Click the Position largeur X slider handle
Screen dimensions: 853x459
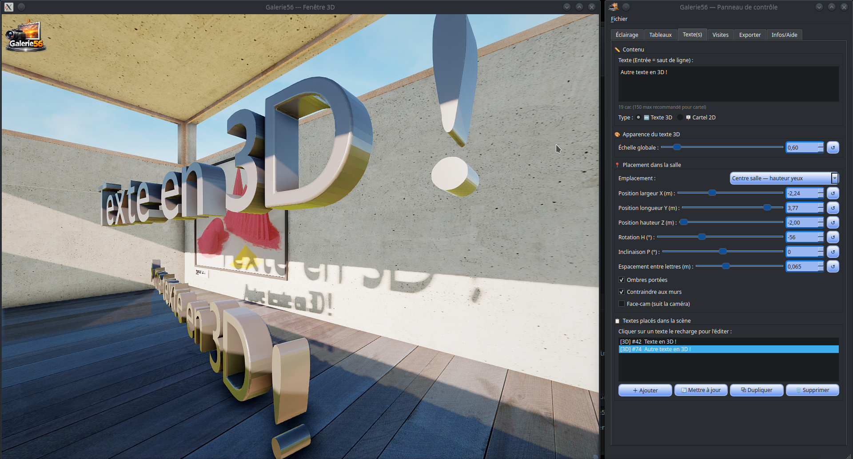712,193
